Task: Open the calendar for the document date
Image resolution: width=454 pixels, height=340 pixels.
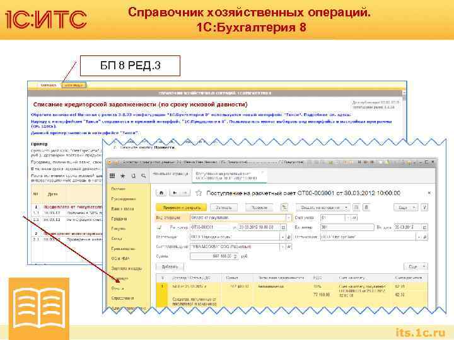Action: pos(284,227)
